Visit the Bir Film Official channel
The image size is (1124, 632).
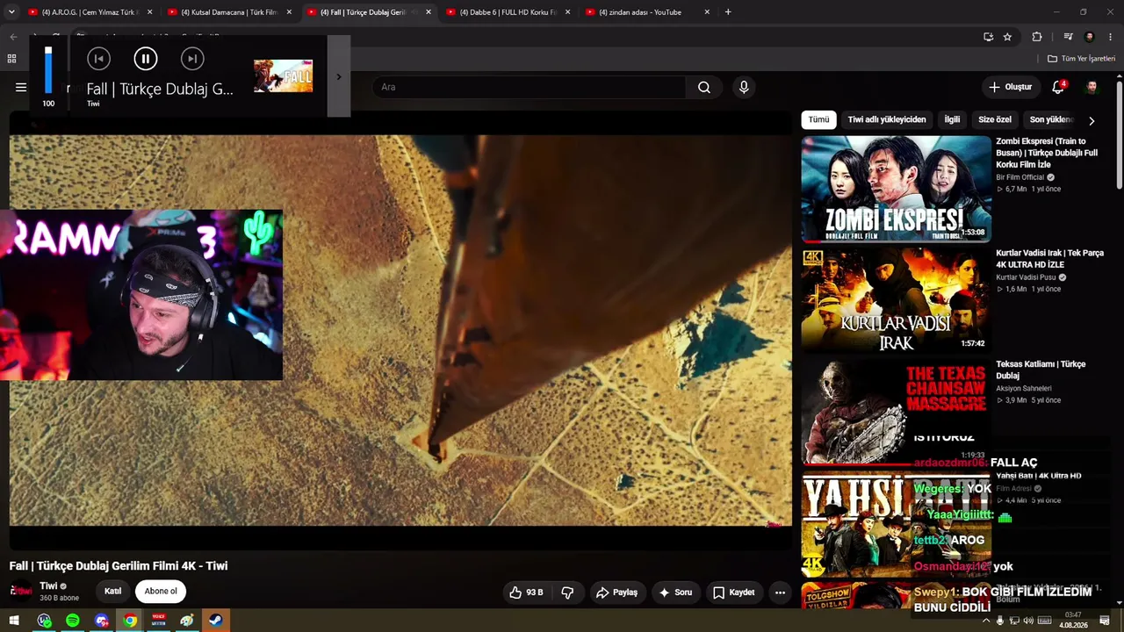pyautogui.click(x=1020, y=177)
